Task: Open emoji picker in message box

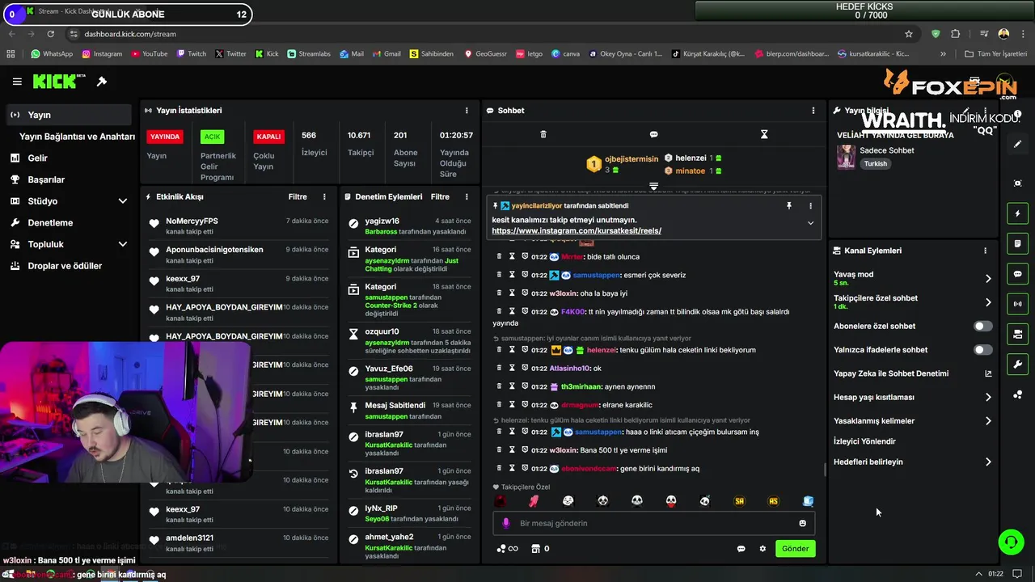Action: pyautogui.click(x=802, y=524)
